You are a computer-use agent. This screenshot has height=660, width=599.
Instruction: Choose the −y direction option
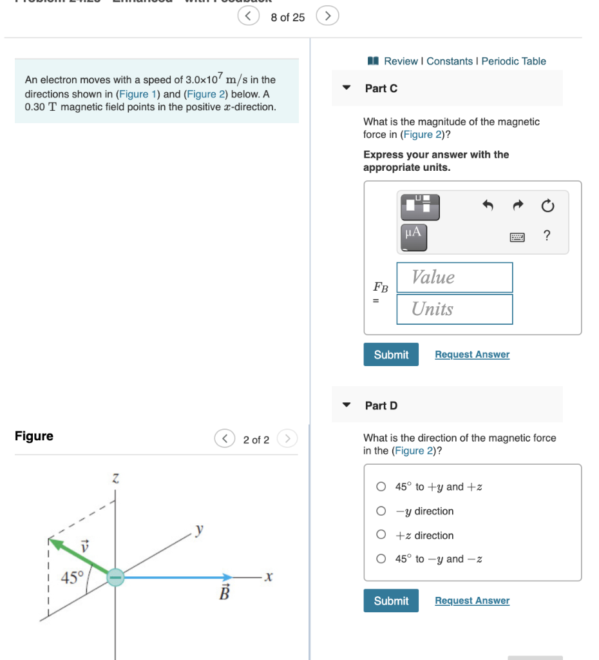pyautogui.click(x=381, y=511)
